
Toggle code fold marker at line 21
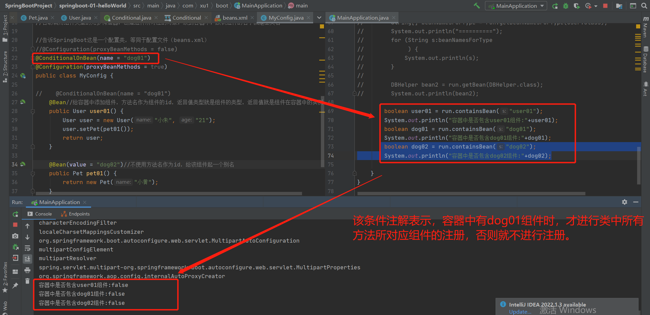tap(33, 49)
